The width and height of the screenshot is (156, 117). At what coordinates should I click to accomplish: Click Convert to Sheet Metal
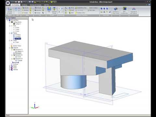116,10
